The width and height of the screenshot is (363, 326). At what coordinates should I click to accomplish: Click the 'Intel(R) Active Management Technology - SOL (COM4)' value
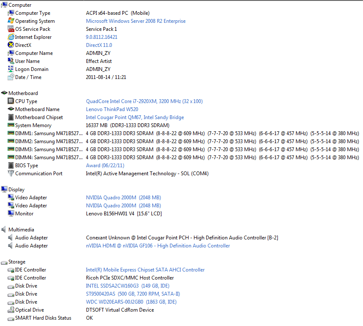[x=147, y=174]
